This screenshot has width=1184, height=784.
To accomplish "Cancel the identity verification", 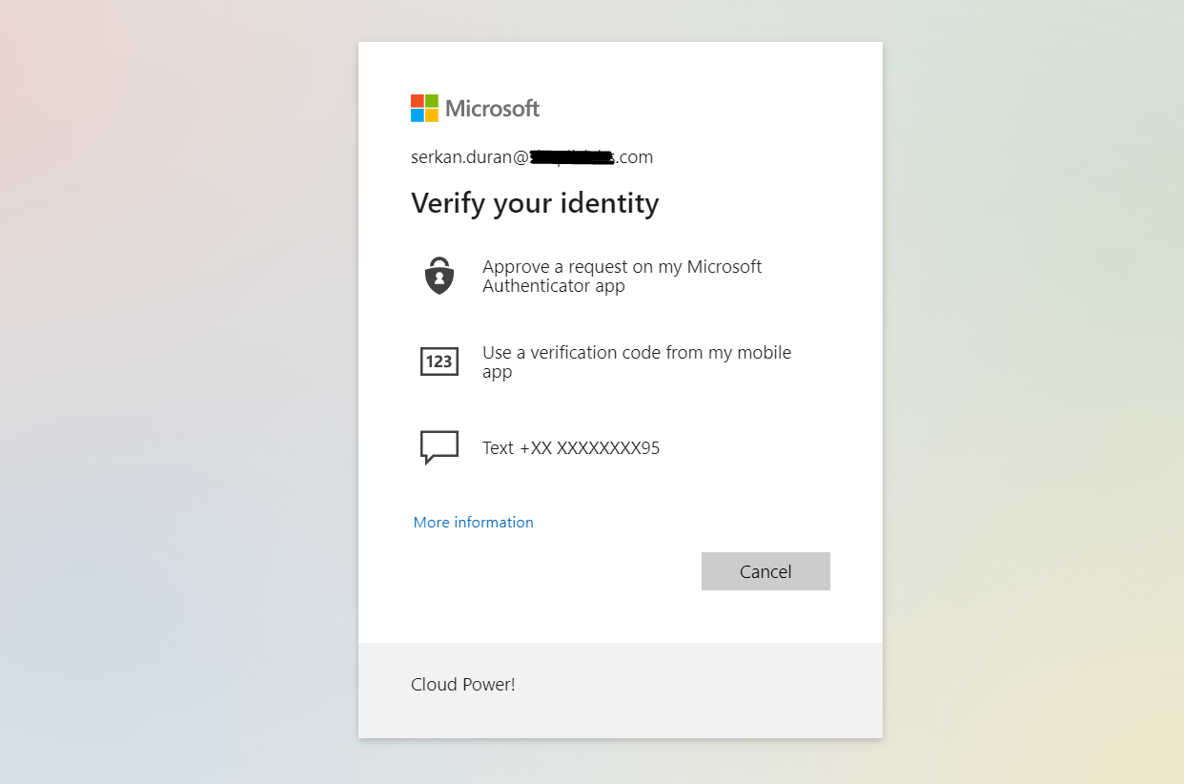I will coord(766,571).
